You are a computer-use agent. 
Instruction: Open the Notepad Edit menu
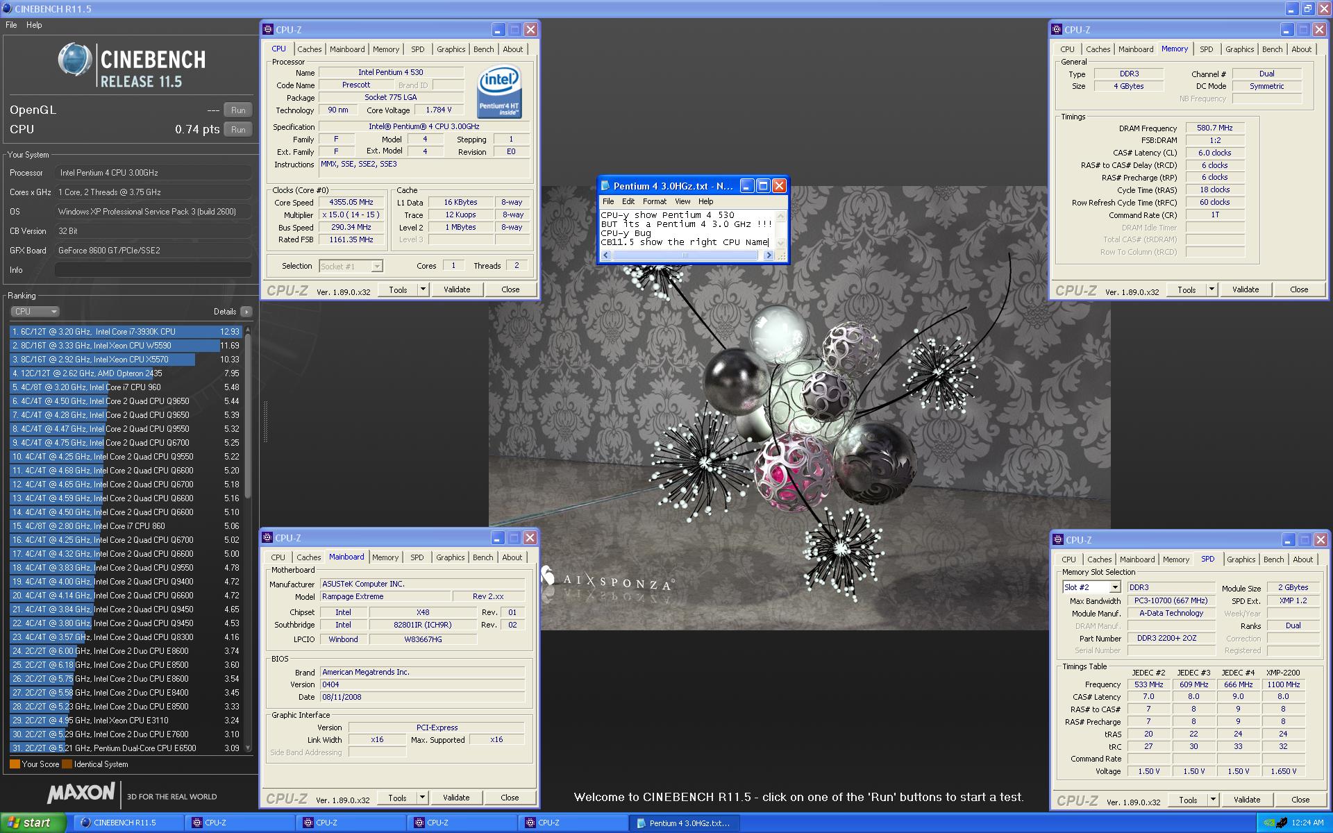(628, 201)
